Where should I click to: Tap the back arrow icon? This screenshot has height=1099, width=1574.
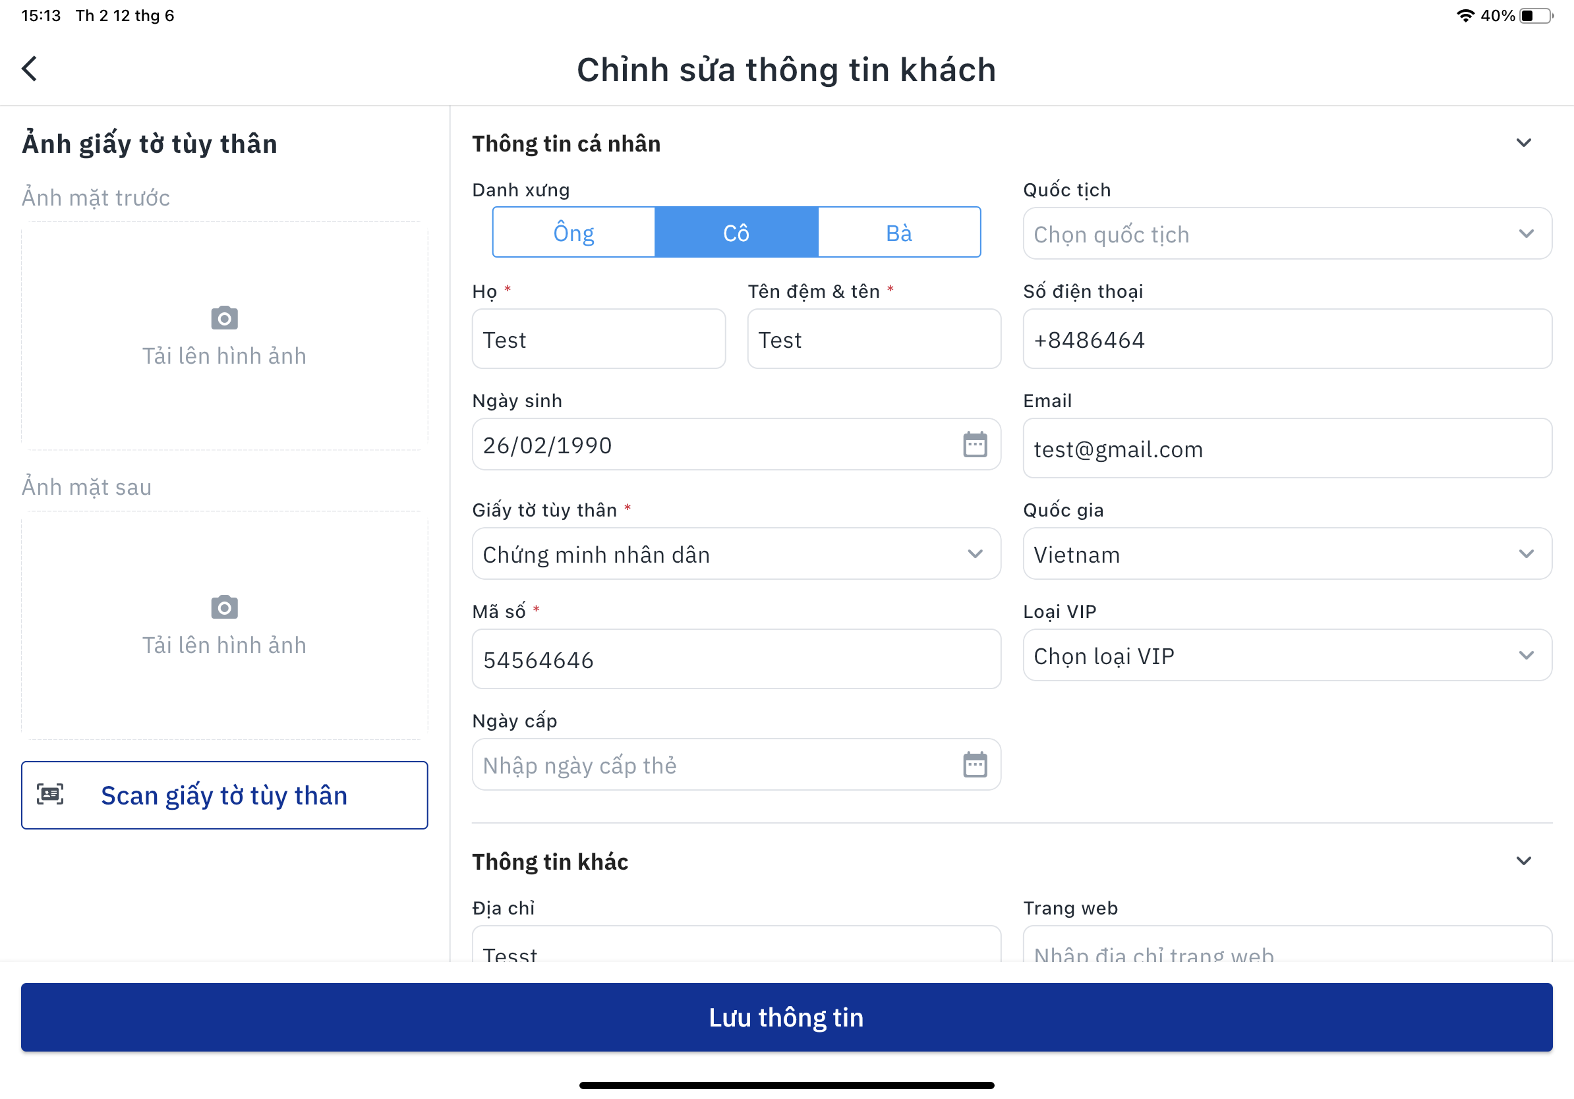30,69
